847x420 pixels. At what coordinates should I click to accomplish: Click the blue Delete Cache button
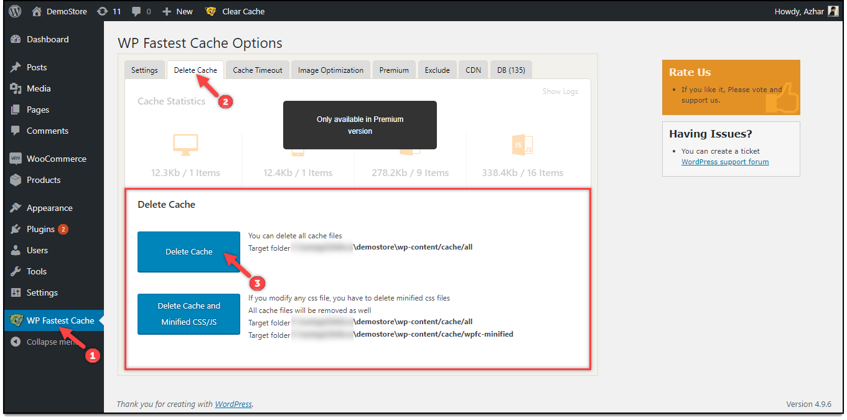coord(189,251)
